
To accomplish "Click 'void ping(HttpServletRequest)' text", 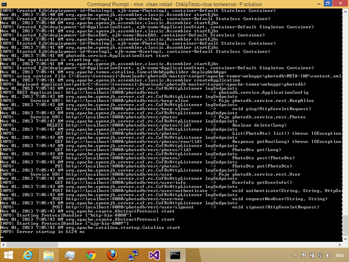I will (x=272, y=109).
